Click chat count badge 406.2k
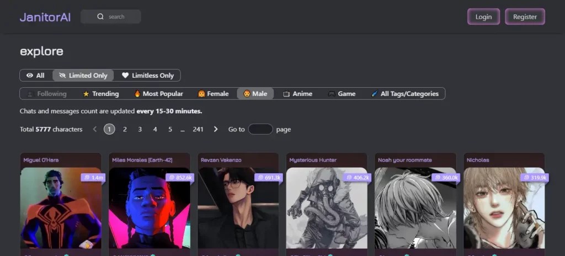The height and width of the screenshot is (256, 565). 357,178
